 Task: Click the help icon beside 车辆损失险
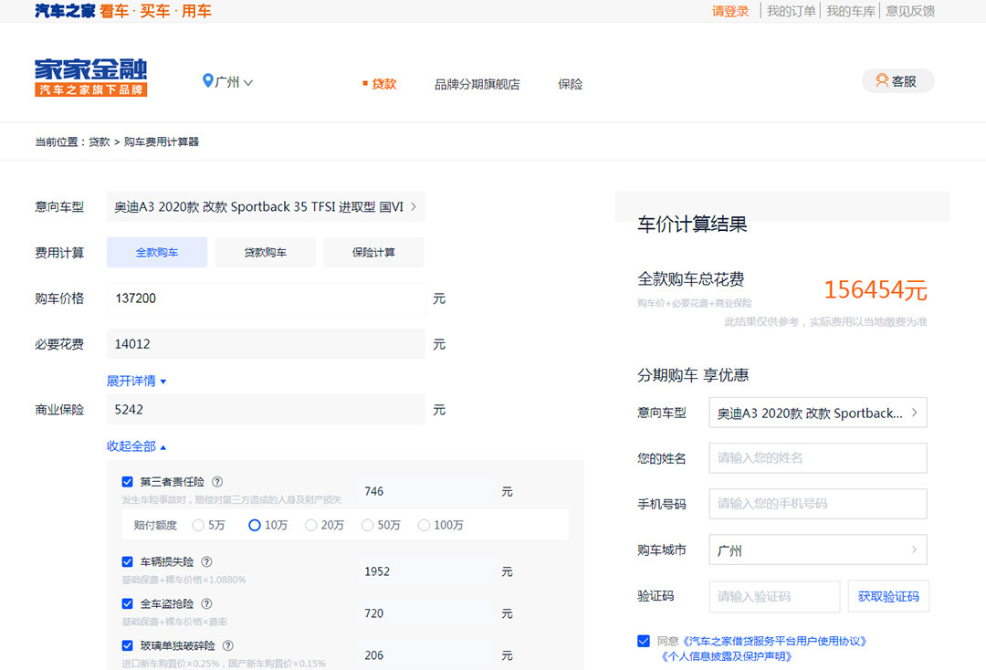pos(206,562)
